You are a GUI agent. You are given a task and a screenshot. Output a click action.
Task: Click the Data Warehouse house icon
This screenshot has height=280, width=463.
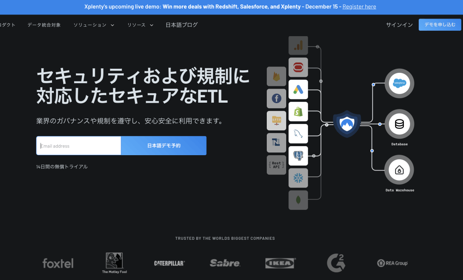click(x=399, y=170)
